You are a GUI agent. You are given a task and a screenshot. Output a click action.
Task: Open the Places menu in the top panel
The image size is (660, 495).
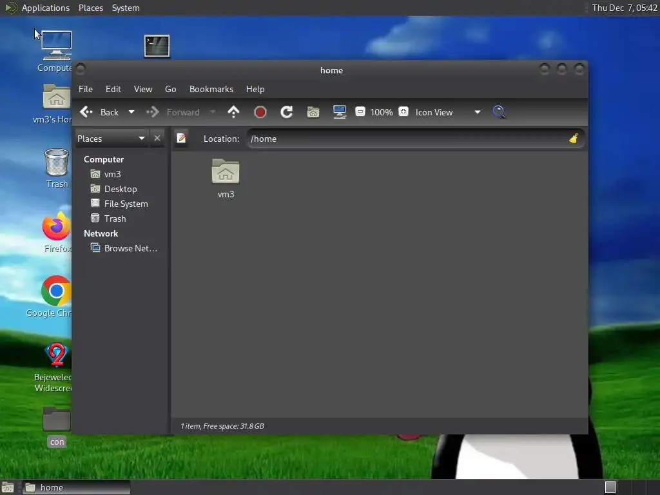coord(91,8)
